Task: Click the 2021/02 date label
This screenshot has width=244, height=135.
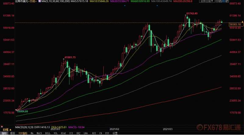Action: tap(114, 129)
